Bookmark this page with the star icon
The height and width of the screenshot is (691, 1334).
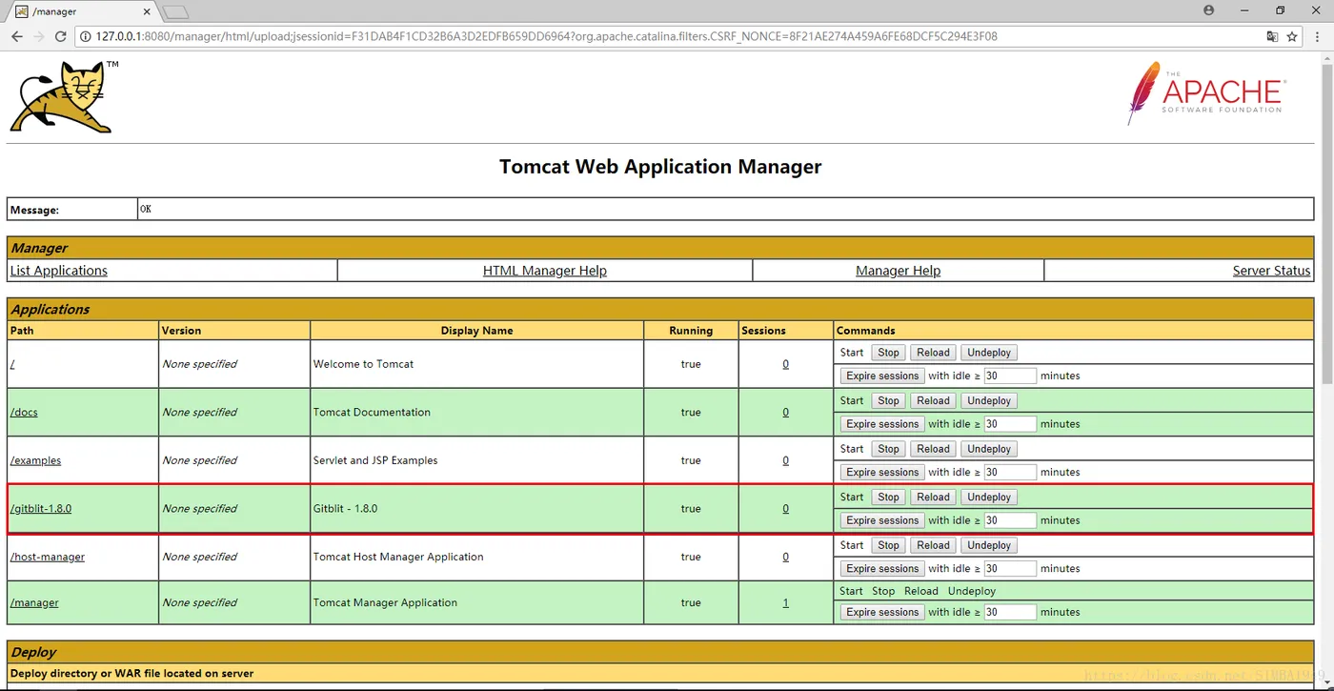[1292, 36]
